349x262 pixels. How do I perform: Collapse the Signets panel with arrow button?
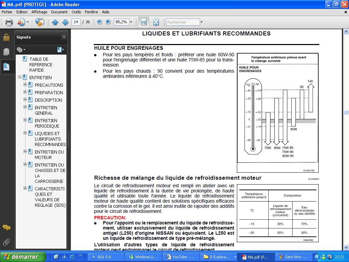[64, 37]
